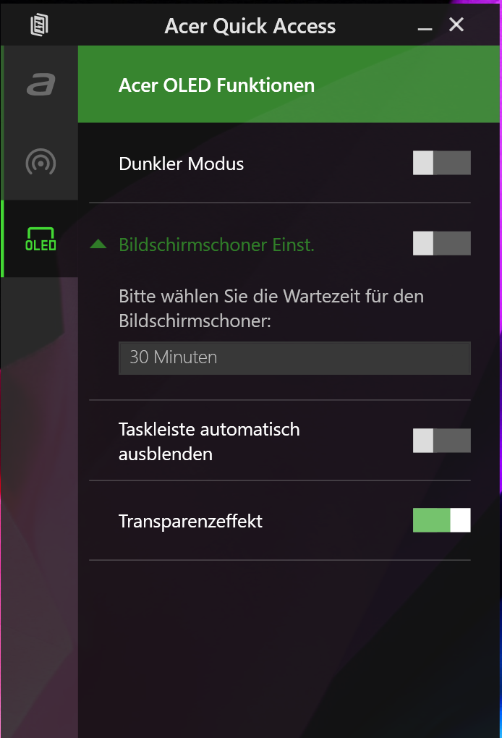Screen dimensions: 502x738
Task: Click the Acer OLED Funktionen header
Action: coord(216,85)
